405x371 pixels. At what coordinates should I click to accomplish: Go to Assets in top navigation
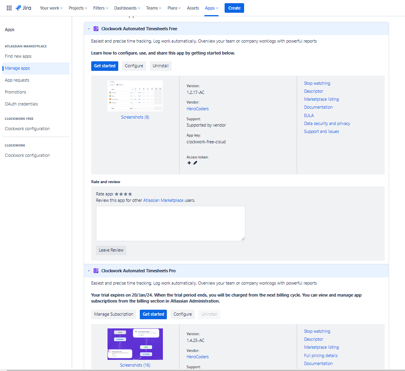193,8
